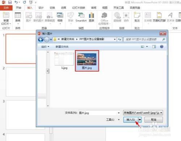Image resolution: width=181 pixels, height=141 pixels.
Task: Click the Start From Beginning slideshow icon
Action: (31, 2)
